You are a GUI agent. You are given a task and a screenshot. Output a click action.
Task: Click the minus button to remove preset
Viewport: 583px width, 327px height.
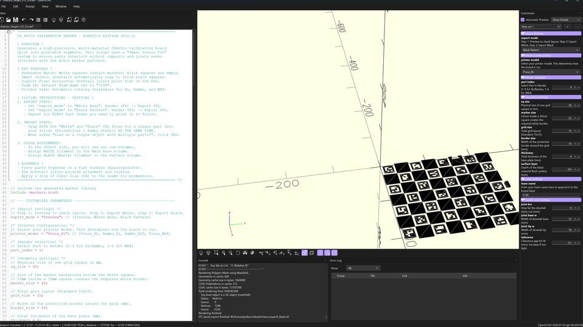click(x=577, y=27)
